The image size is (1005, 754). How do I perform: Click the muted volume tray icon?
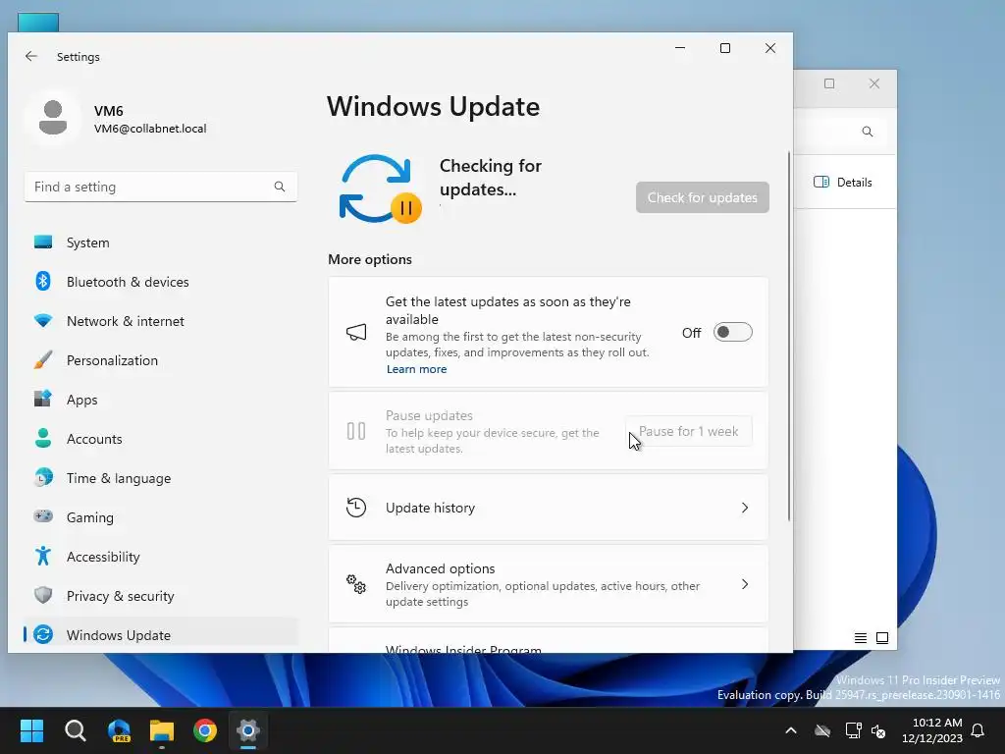point(878,730)
